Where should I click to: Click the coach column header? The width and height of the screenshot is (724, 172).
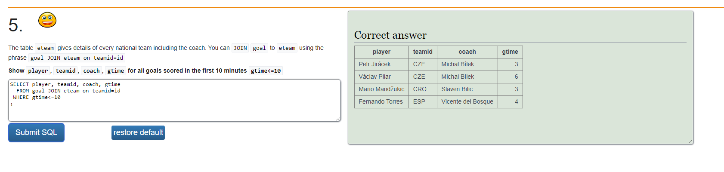467,52
